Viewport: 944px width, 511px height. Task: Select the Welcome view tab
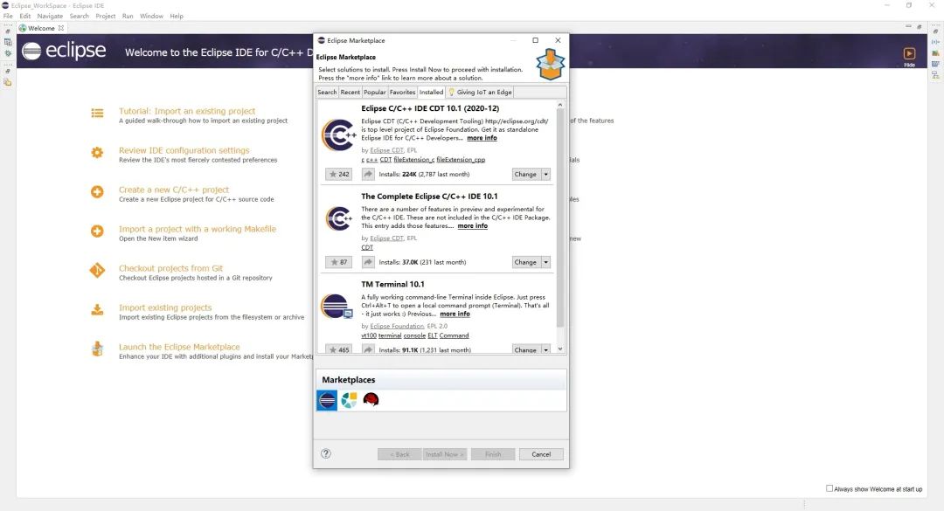[41, 28]
